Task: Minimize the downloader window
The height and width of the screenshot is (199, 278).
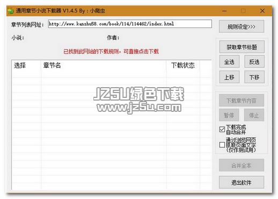Action: pyautogui.click(x=224, y=11)
